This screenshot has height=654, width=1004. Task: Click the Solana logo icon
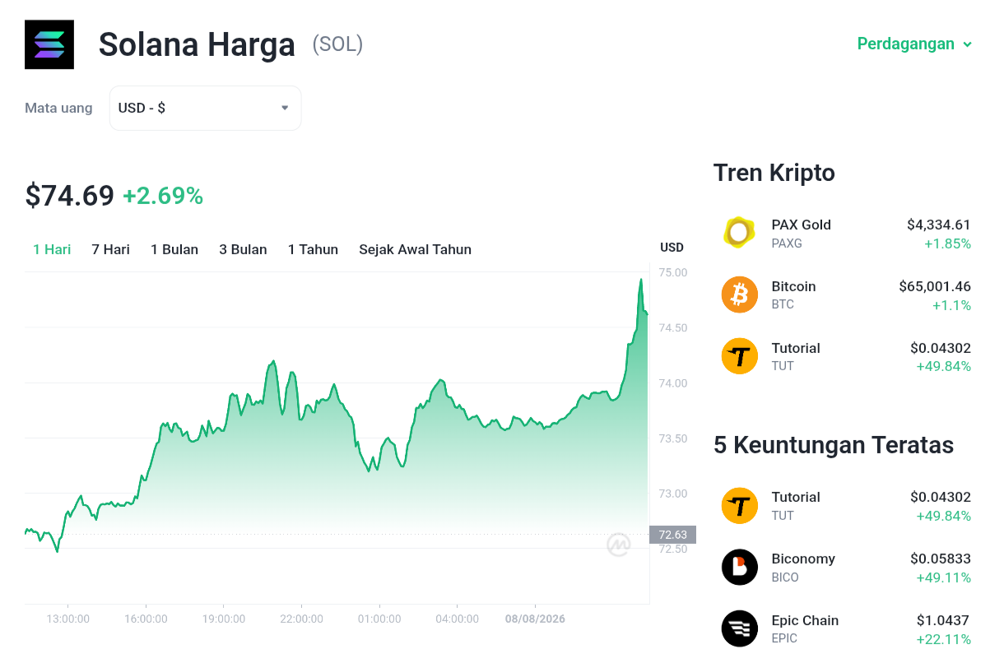point(49,44)
